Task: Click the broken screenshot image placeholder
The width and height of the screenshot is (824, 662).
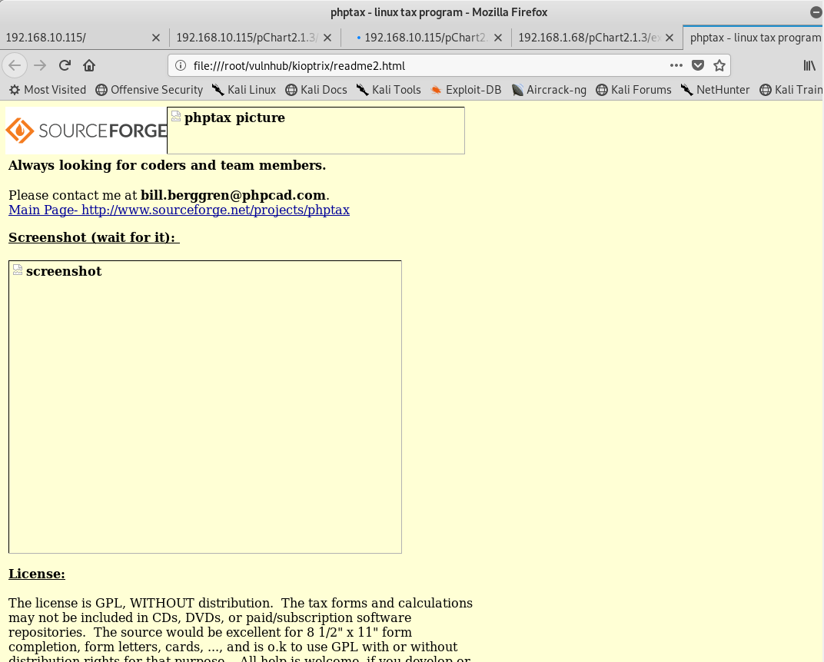Action: pos(205,407)
